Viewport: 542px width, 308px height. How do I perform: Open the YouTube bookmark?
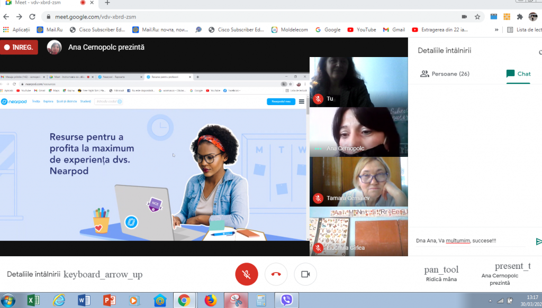(x=362, y=30)
